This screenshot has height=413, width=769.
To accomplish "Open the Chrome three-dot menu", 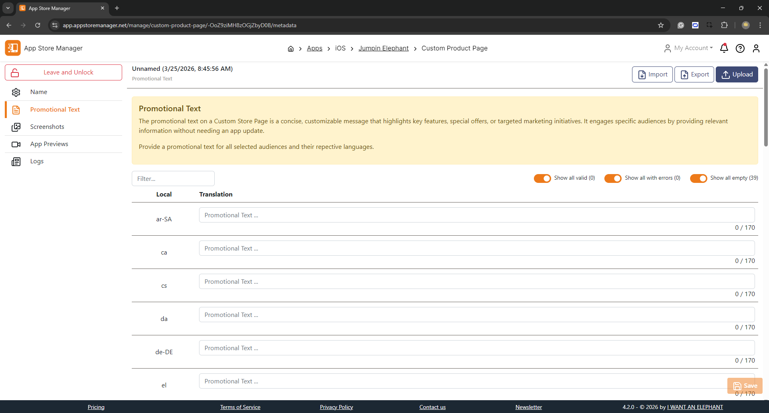I will (x=760, y=25).
